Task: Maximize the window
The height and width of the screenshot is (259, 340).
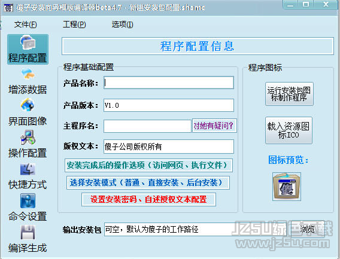Action: (x=306, y=5)
